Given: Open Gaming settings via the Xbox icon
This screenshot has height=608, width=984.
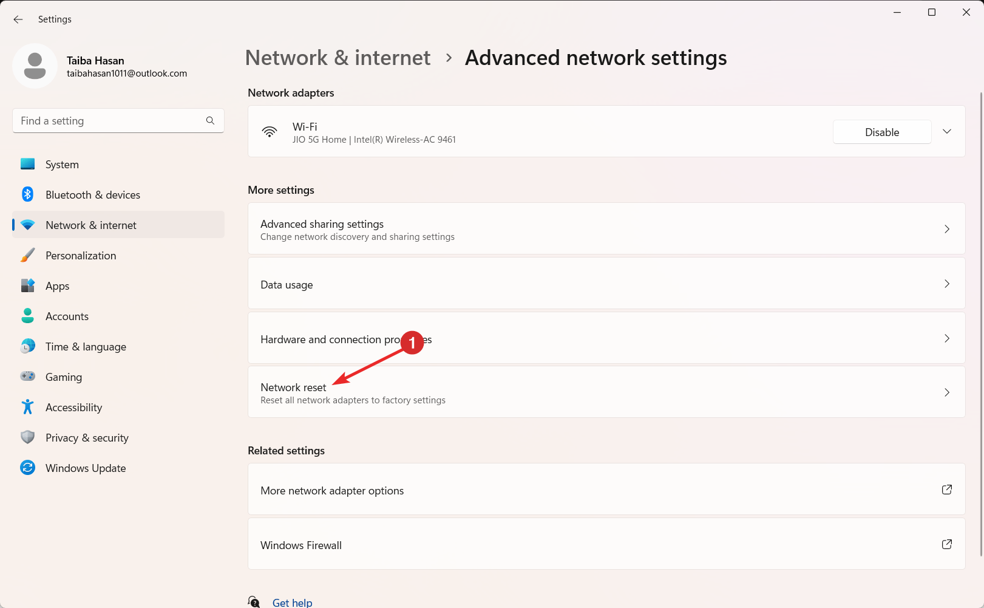Looking at the screenshot, I should coord(28,377).
